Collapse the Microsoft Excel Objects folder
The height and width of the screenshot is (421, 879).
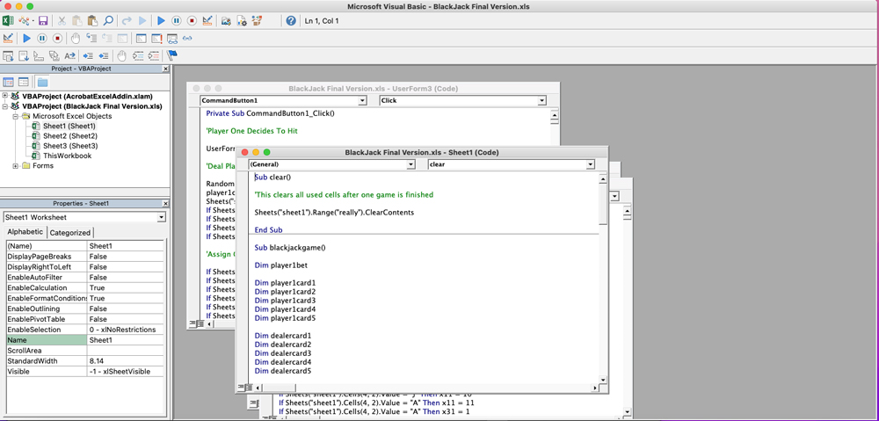(x=16, y=116)
